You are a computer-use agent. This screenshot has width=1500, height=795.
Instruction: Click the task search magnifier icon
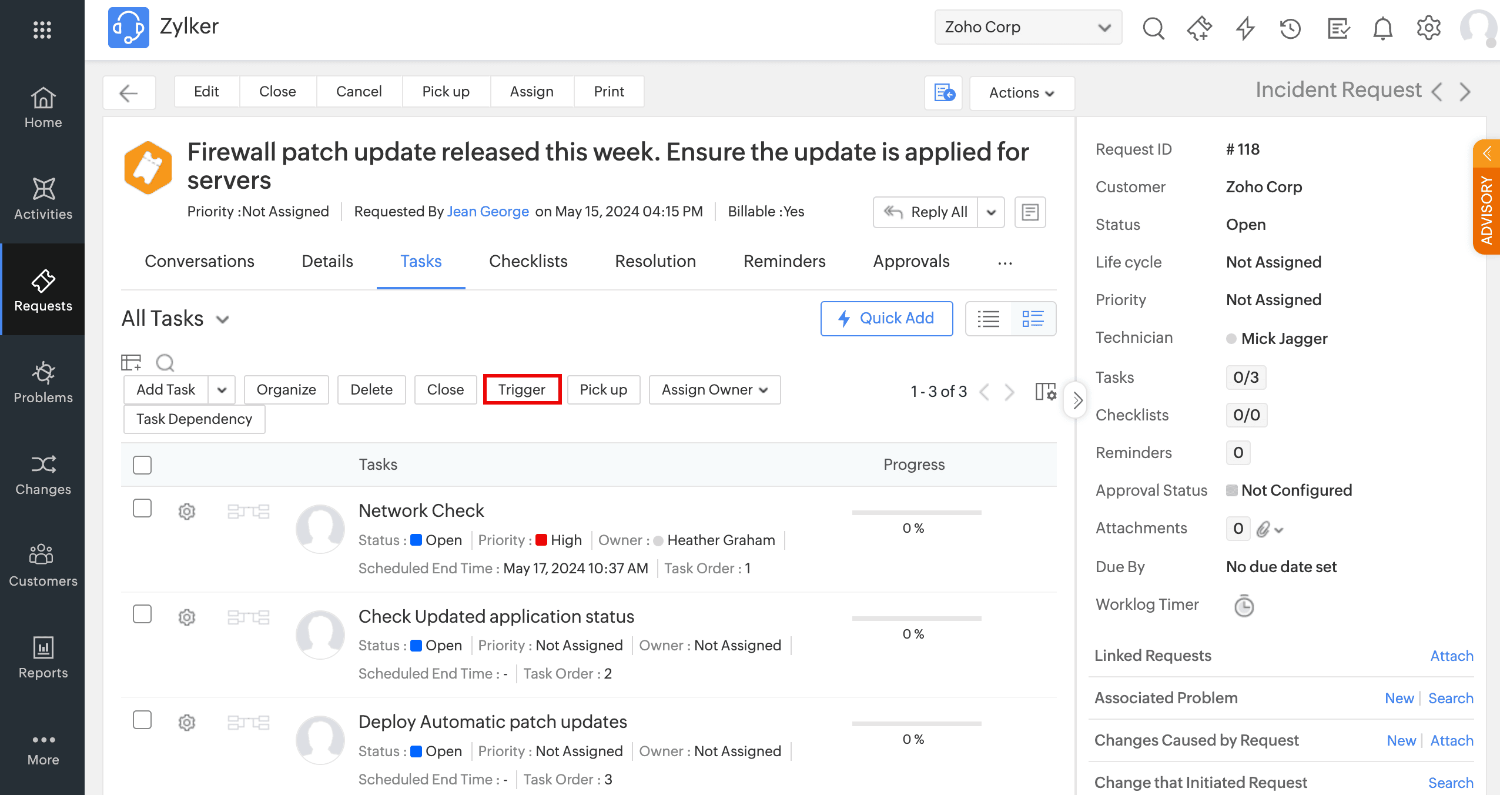pyautogui.click(x=165, y=362)
